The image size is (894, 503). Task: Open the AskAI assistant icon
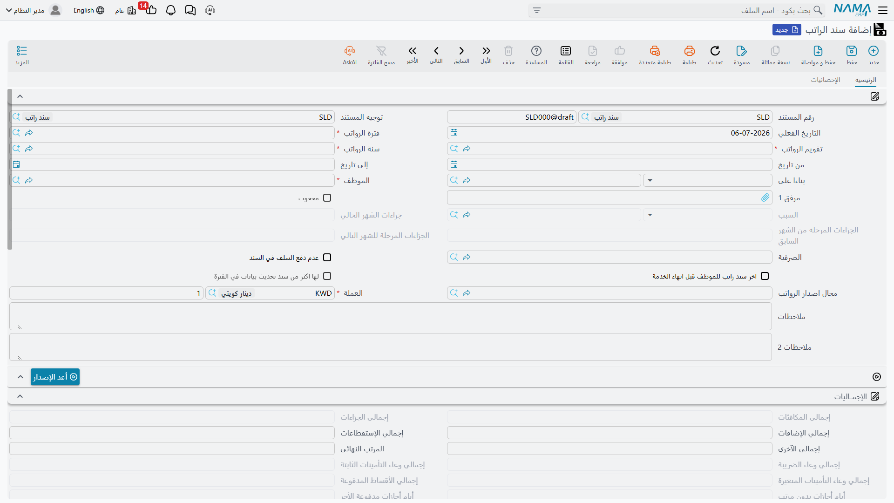(x=350, y=51)
